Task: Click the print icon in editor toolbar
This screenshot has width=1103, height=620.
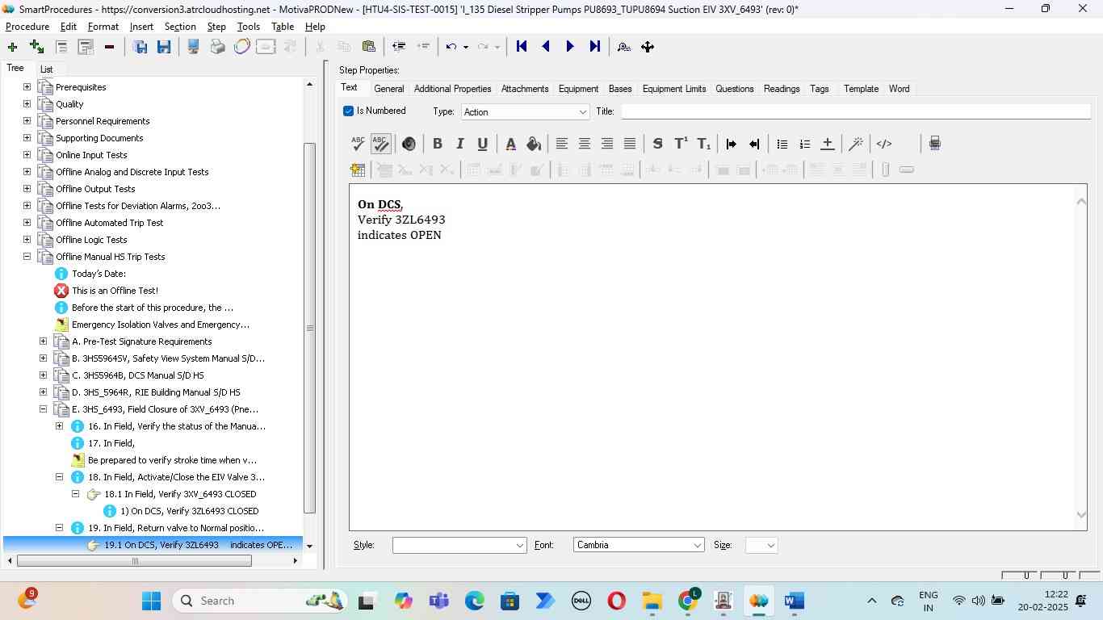Action: 934,144
